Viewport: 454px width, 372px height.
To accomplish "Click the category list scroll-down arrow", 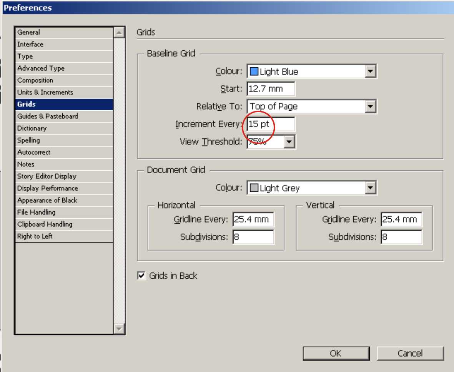I will (x=119, y=329).
